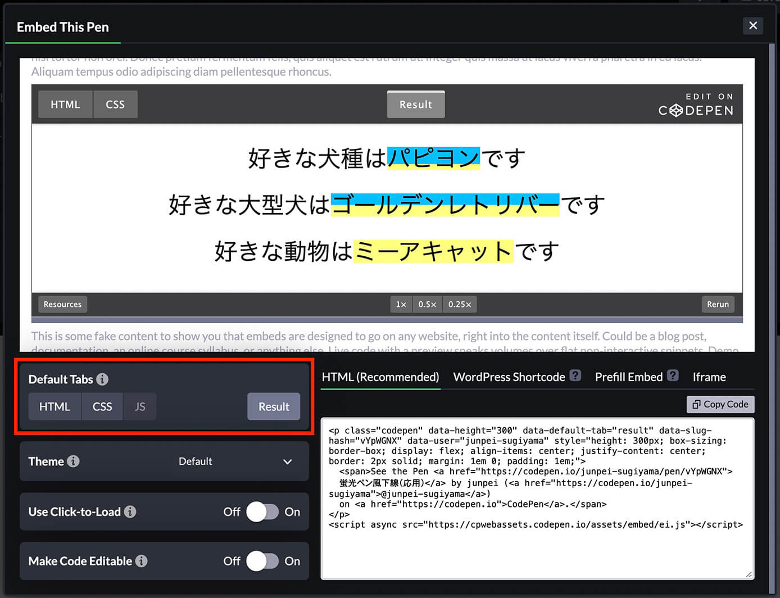780x598 pixels.
Task: Show the HTML tab in embed preview
Action: pyautogui.click(x=65, y=105)
